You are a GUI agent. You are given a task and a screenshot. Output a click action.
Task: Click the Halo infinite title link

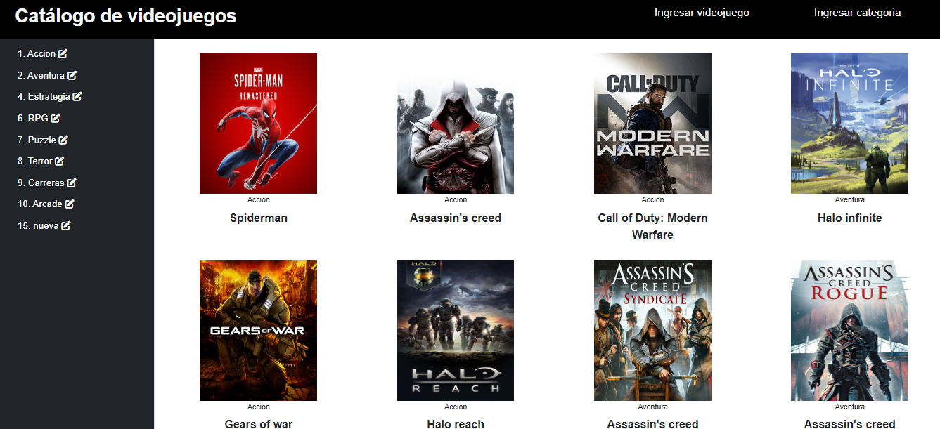[849, 218]
